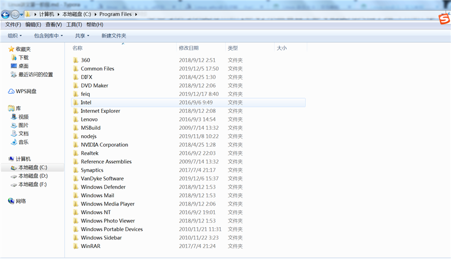Click 本地磁盘 (C:) in address breadcrumb
This screenshot has width=451, height=259.
click(x=76, y=14)
